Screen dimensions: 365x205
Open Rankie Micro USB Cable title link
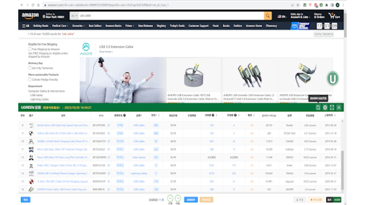coord(63,125)
